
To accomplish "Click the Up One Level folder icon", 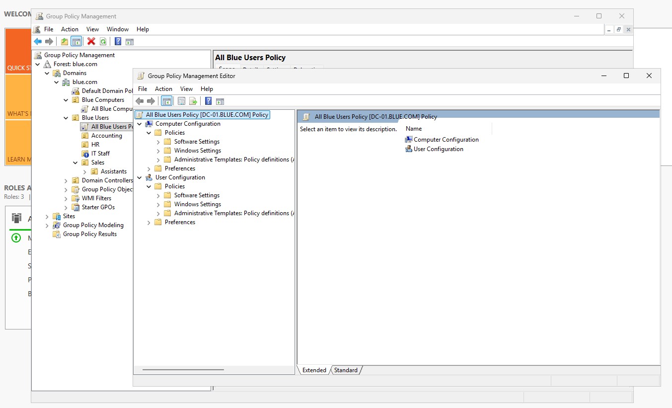I will coord(65,41).
